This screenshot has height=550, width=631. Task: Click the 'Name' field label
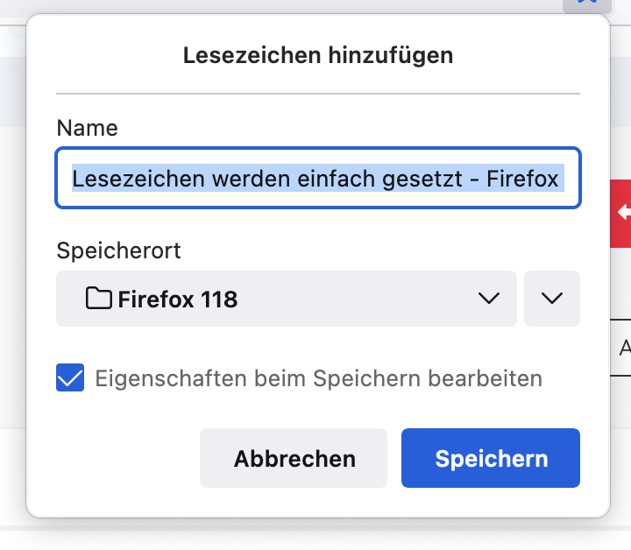click(87, 128)
